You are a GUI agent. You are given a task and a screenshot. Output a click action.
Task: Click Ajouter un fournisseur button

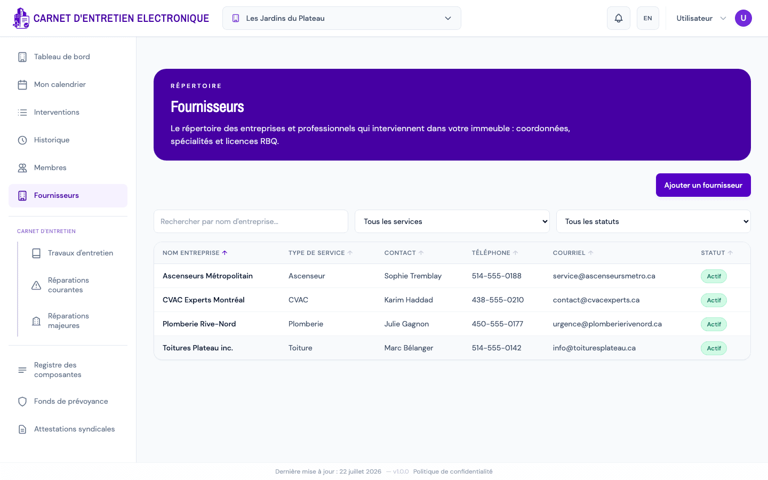pyautogui.click(x=703, y=185)
